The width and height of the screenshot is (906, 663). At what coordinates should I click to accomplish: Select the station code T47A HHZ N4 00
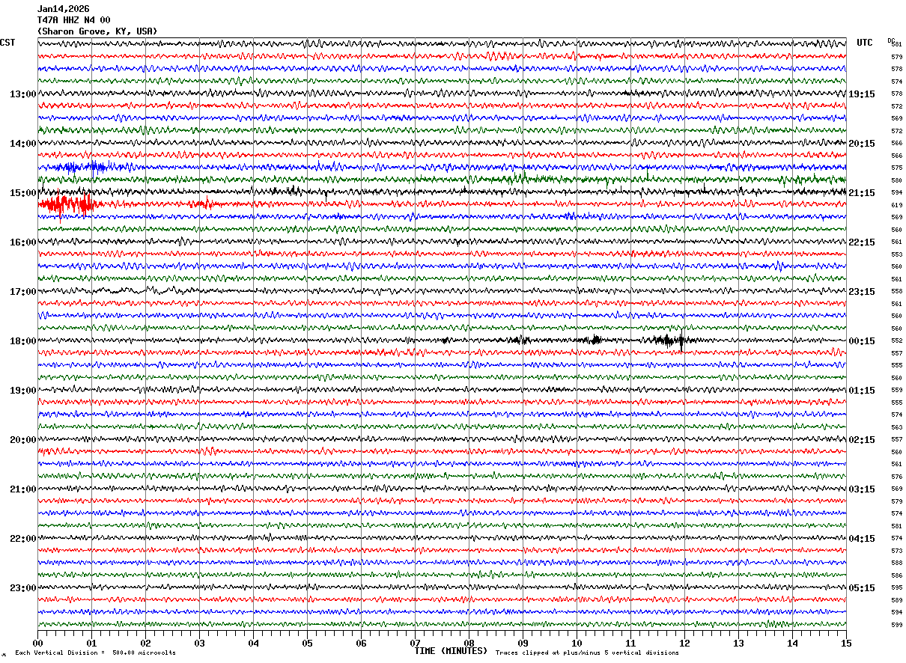(x=73, y=20)
